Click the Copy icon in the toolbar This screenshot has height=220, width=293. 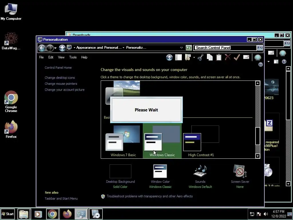click(x=210, y=57)
